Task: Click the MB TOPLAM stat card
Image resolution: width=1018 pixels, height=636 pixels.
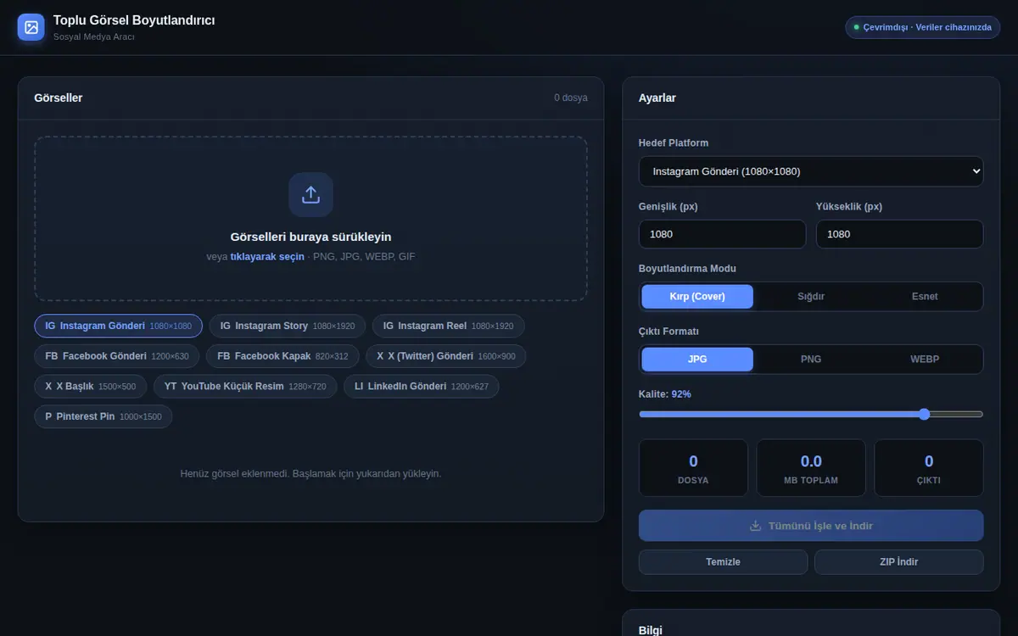Action: click(x=811, y=468)
